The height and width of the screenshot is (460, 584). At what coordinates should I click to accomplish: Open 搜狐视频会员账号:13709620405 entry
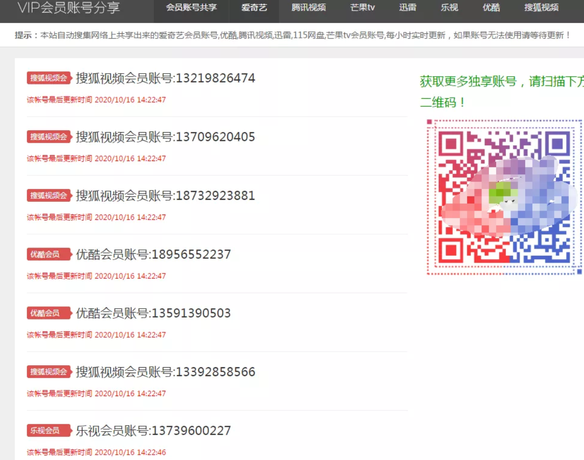pyautogui.click(x=165, y=136)
